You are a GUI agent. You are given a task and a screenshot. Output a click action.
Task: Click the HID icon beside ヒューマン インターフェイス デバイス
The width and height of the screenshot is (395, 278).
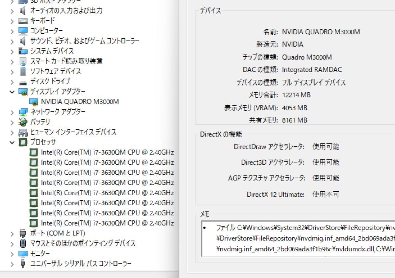click(23, 132)
